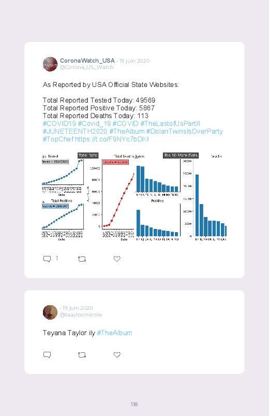This screenshot has width=269, height=416.
Task: Open the Top 10 State Data chart image
Action: 181,196
